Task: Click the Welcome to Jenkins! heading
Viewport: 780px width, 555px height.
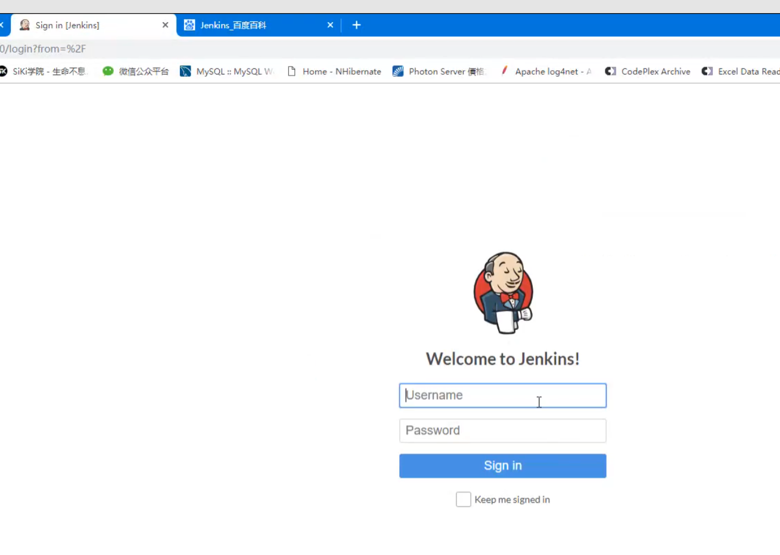Action: pos(502,358)
